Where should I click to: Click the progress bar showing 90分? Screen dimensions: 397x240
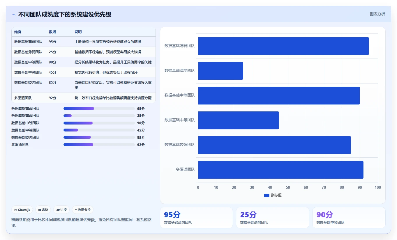(99, 123)
